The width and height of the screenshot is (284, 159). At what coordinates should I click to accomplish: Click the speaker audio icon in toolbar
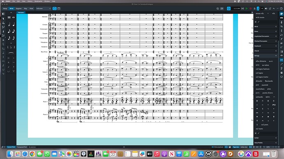pos(266,9)
